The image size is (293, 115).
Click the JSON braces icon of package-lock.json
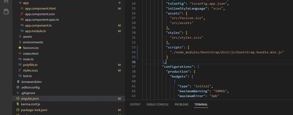coord(18,110)
